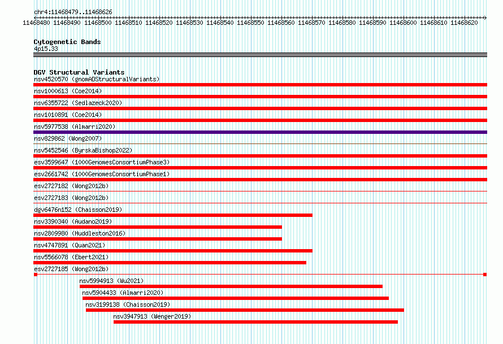Open variant nsv5452546 (ByrskaBishop2022) label
Screen dimensions: 503x344
click(x=83, y=150)
